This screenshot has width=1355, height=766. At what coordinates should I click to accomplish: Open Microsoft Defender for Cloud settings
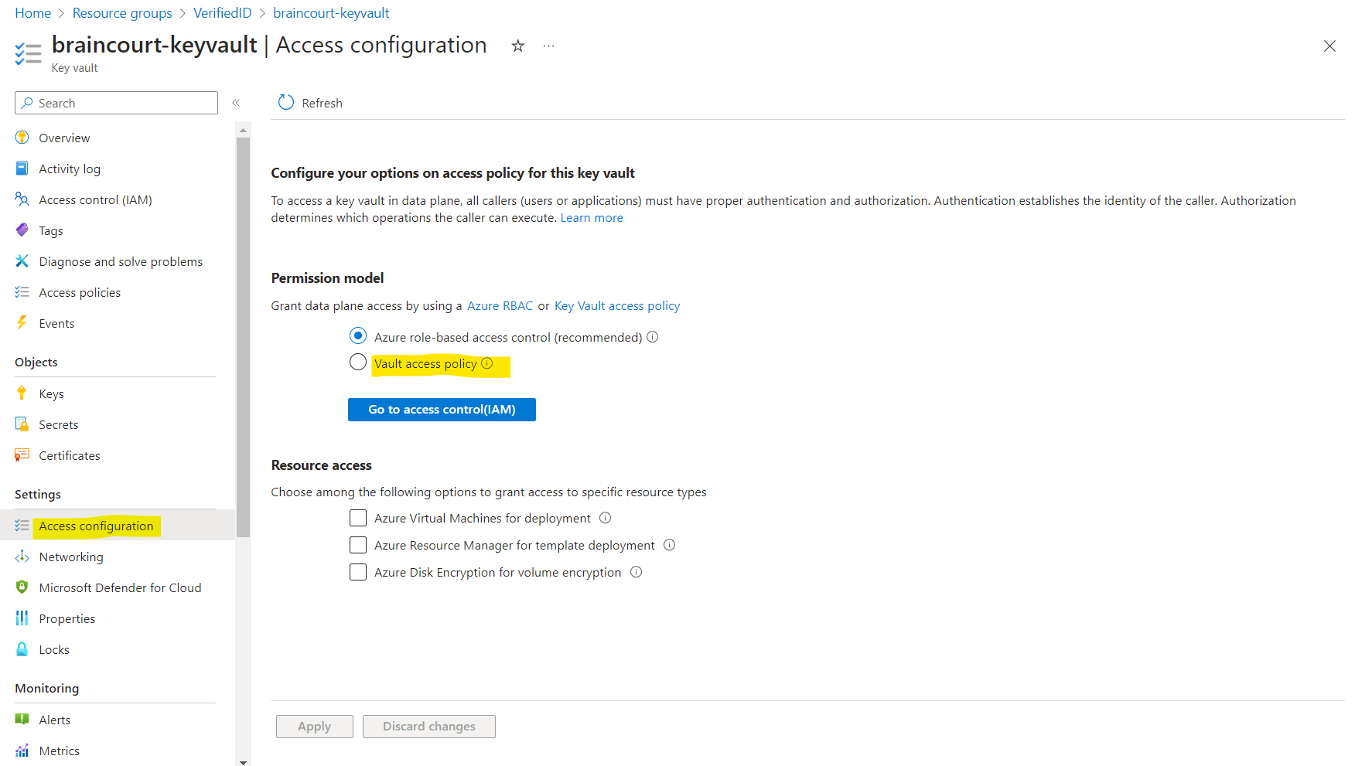click(x=120, y=587)
